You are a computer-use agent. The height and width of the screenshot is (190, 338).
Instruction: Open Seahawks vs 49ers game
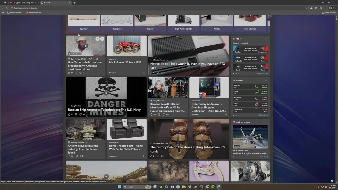(x=250, y=58)
